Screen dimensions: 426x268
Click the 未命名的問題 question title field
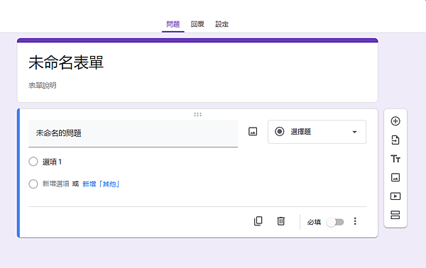coord(133,133)
